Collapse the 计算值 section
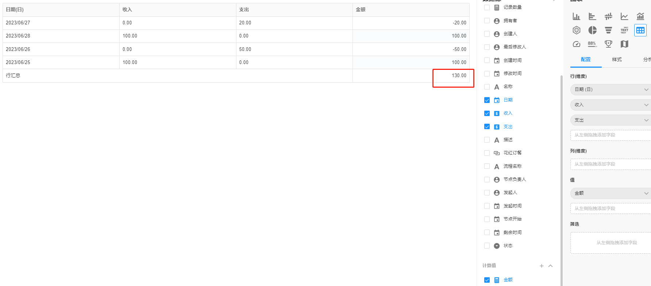This screenshot has height=286, width=651. click(551, 266)
